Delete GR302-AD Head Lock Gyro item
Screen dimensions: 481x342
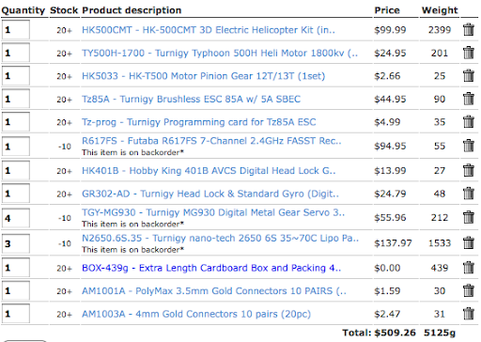click(469, 194)
